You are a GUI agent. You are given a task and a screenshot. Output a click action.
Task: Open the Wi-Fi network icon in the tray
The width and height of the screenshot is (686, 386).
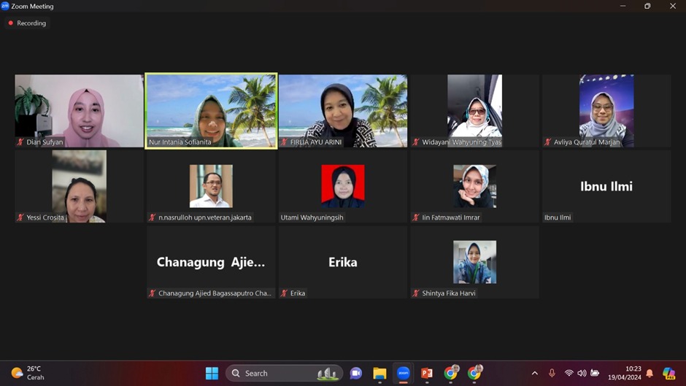(569, 373)
